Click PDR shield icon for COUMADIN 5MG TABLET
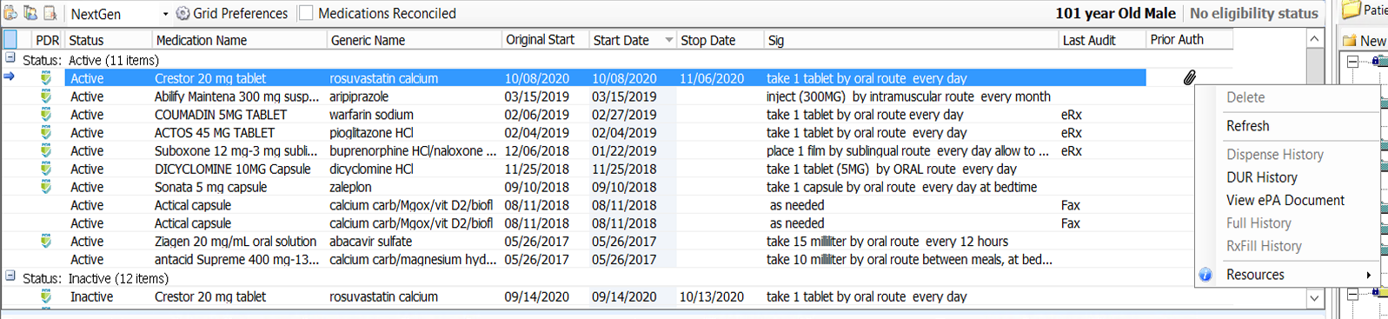The height and width of the screenshot is (319, 1388). click(x=46, y=114)
